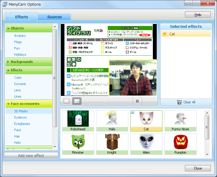This screenshot has width=217, height=177.
Task: Collapse the Objects category
Action: (x=29, y=28)
